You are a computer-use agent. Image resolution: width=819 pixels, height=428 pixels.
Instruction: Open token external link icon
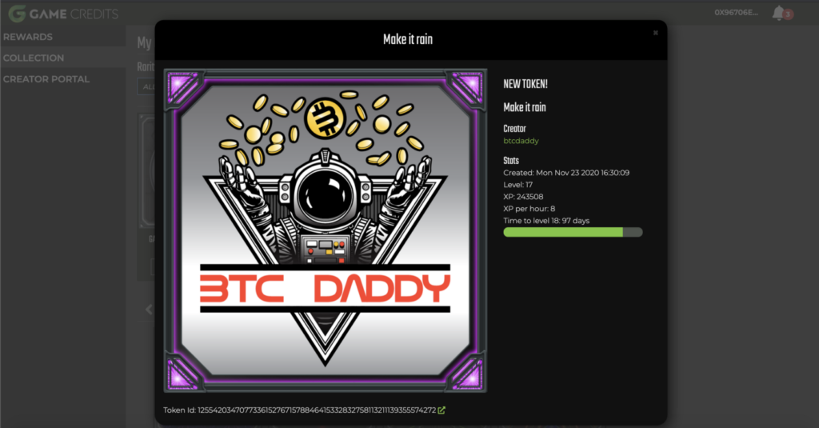pyautogui.click(x=441, y=410)
